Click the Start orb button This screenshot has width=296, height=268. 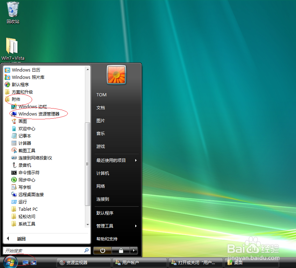pyautogui.click(x=10, y=262)
